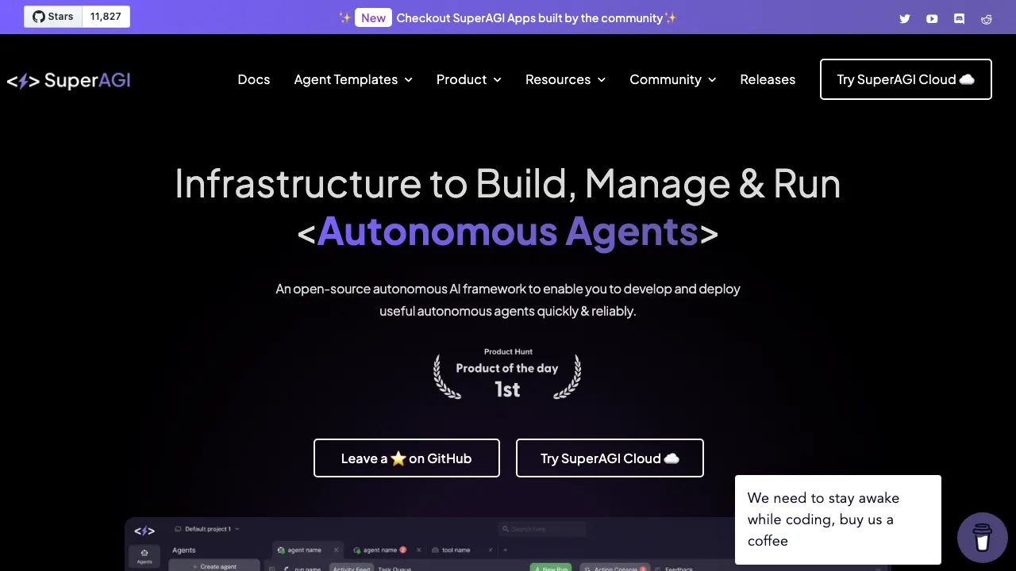The width and height of the screenshot is (1016, 571).
Task: Open the Buy Me a Coffee widget
Action: [x=983, y=538]
